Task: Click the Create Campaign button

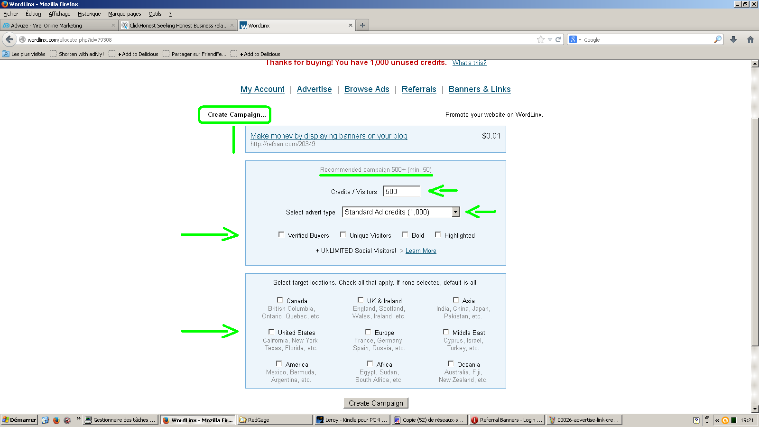Action: (376, 403)
